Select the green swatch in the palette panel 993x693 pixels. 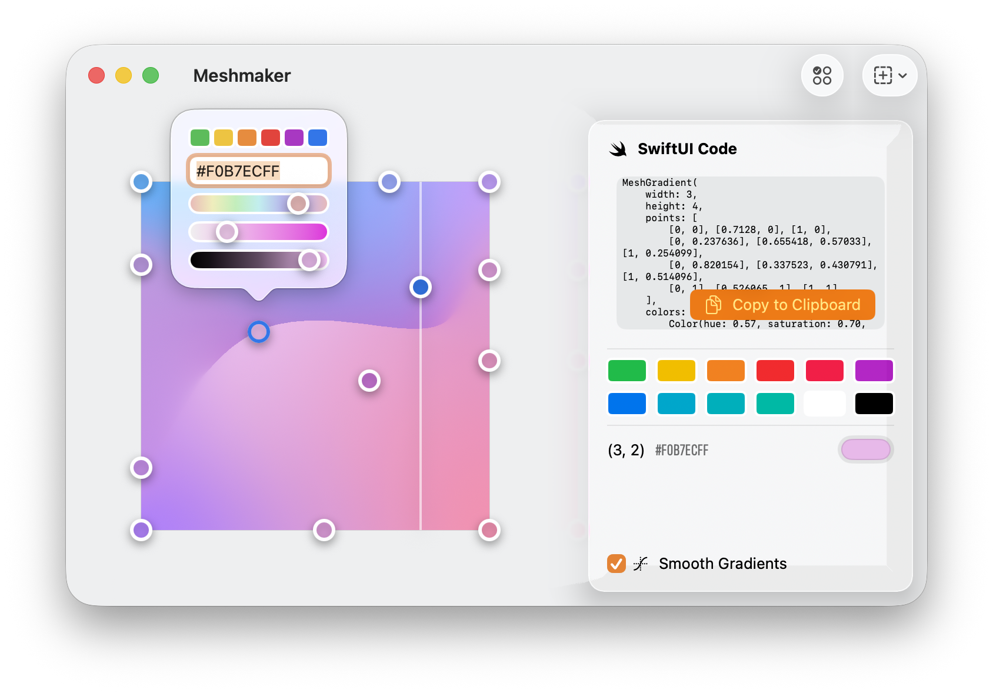tap(627, 371)
